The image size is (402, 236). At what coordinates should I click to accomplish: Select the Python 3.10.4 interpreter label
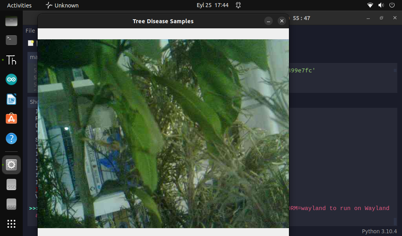click(x=379, y=231)
